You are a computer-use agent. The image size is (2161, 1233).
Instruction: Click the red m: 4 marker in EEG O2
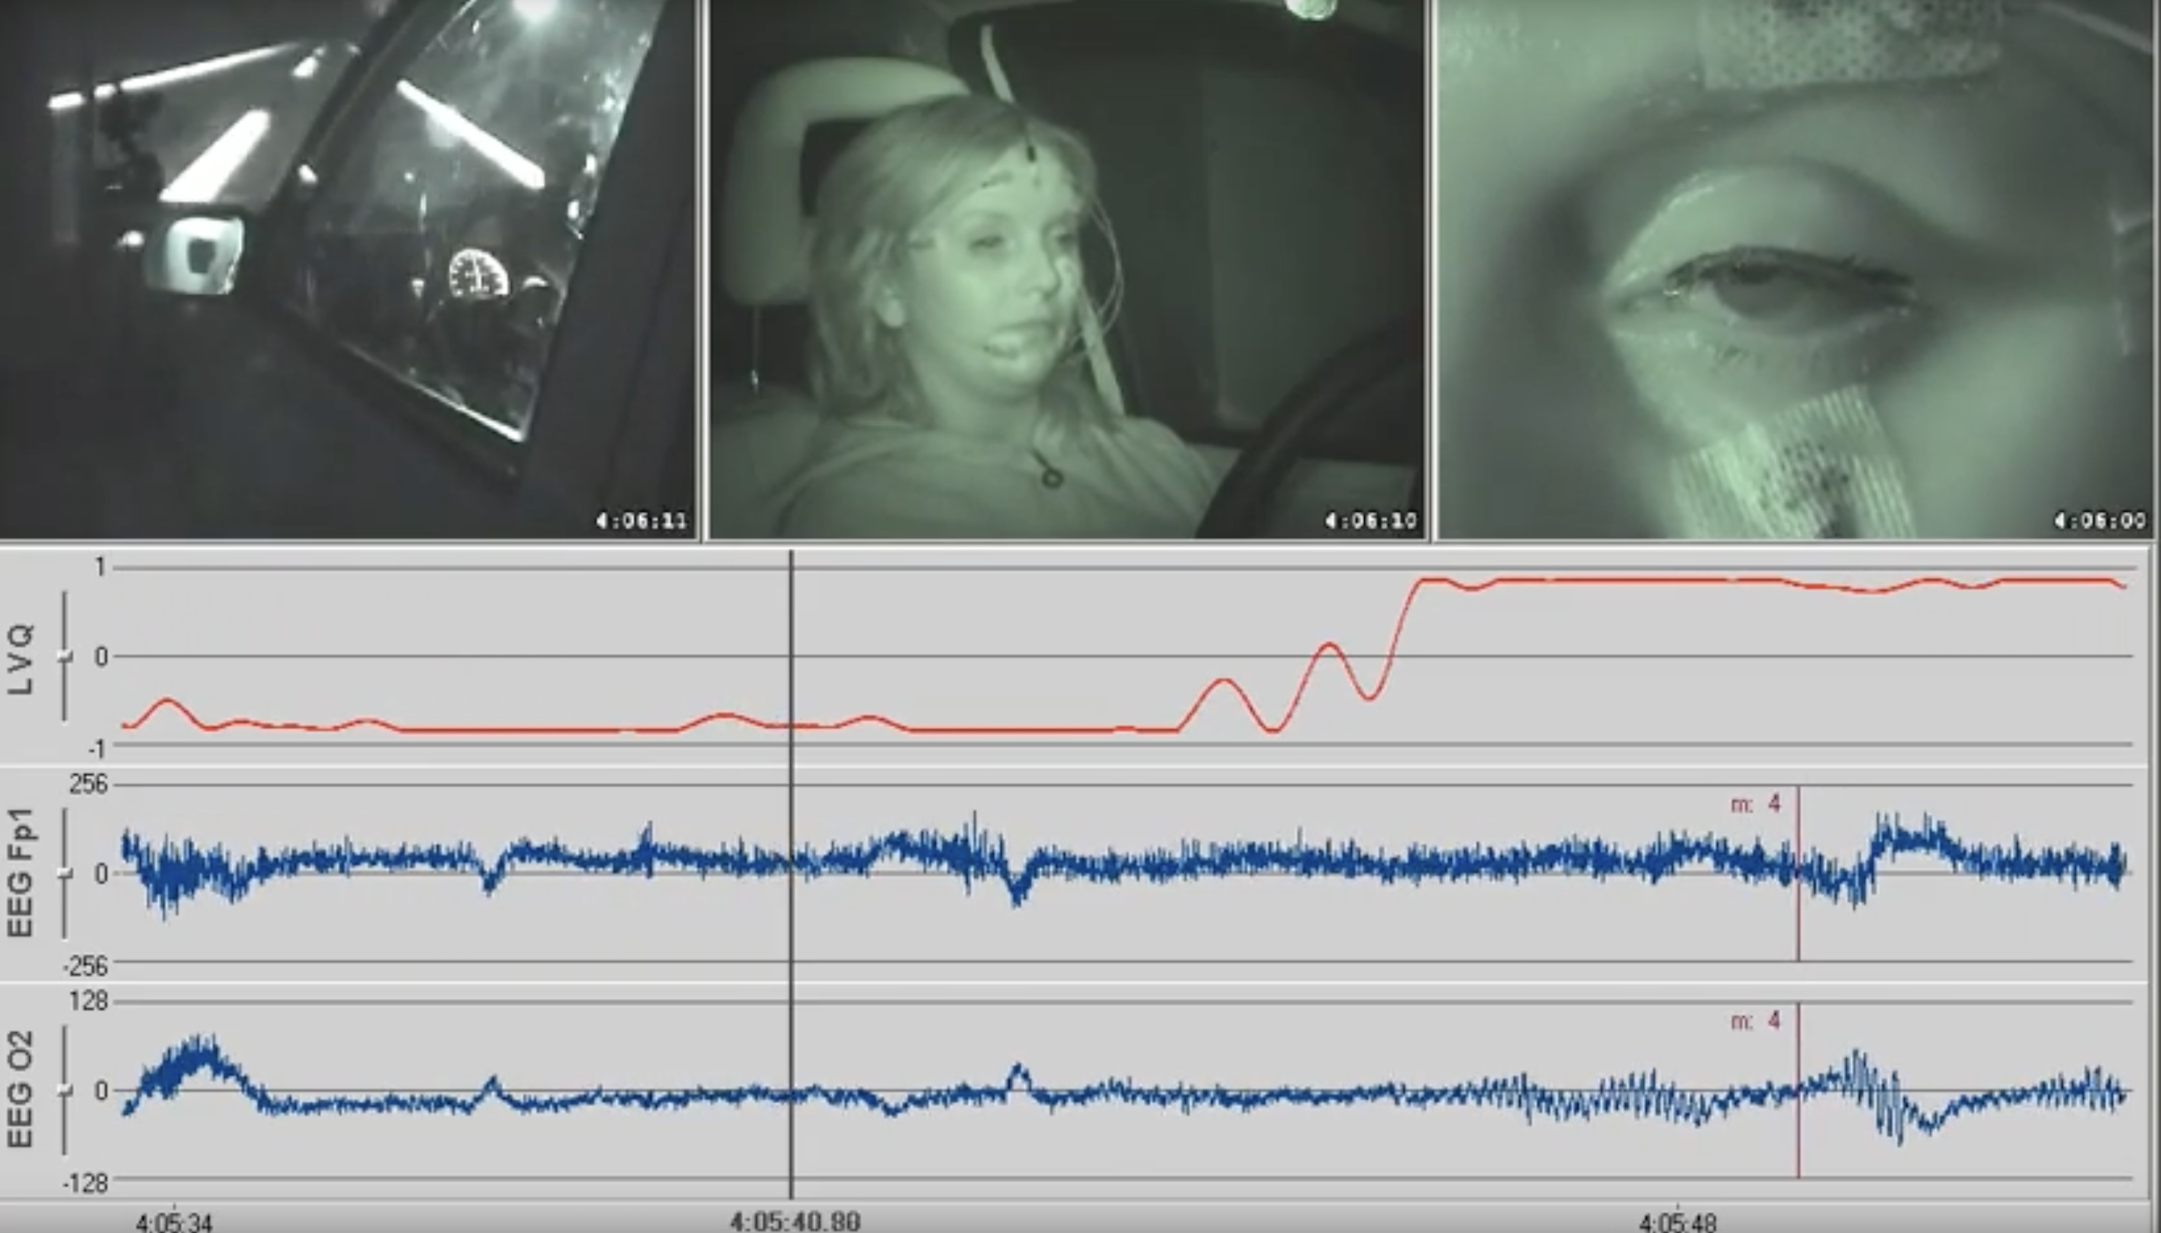point(1758,1022)
